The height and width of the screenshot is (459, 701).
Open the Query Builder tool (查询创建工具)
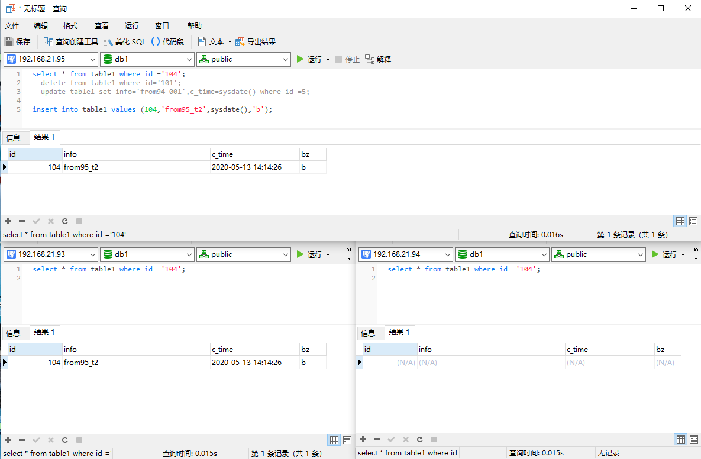pos(70,41)
